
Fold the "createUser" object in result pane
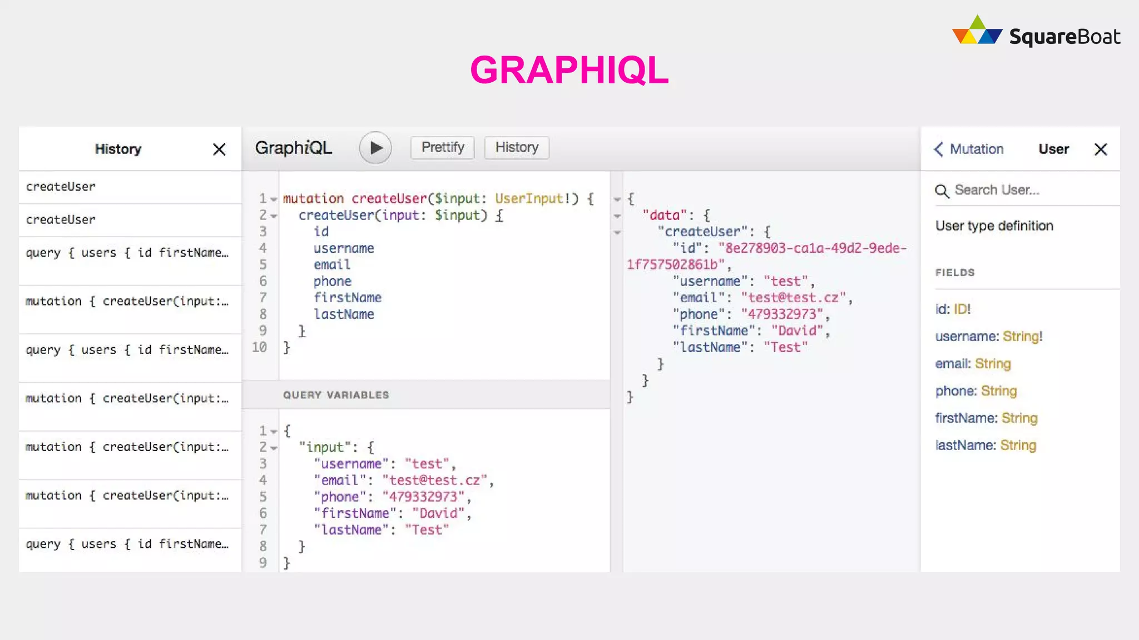click(617, 233)
